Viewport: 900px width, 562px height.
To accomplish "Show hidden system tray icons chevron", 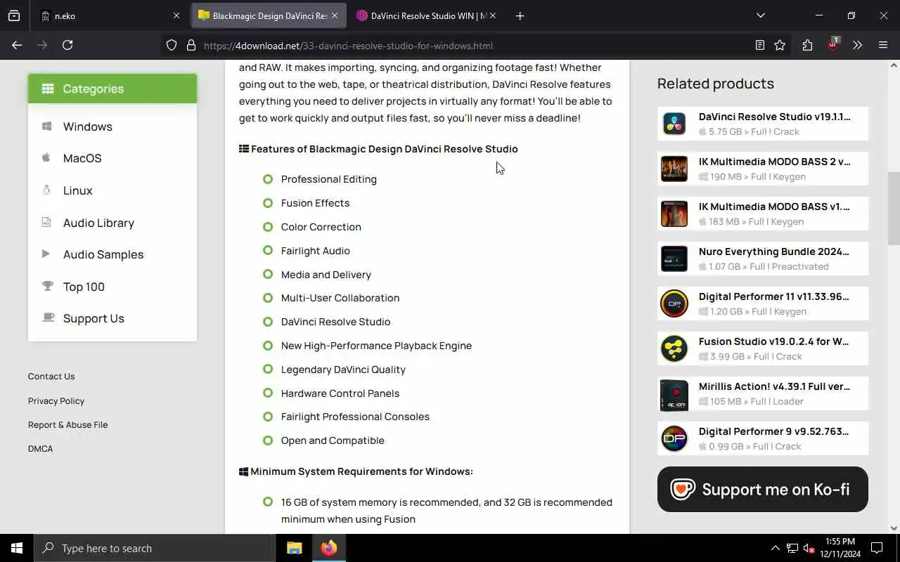I will (x=775, y=548).
